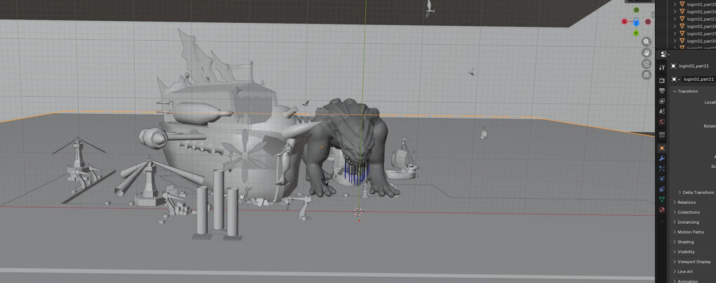This screenshot has width=716, height=283.
Task: Click the login02_part21 object name field
Action: pos(698,79)
